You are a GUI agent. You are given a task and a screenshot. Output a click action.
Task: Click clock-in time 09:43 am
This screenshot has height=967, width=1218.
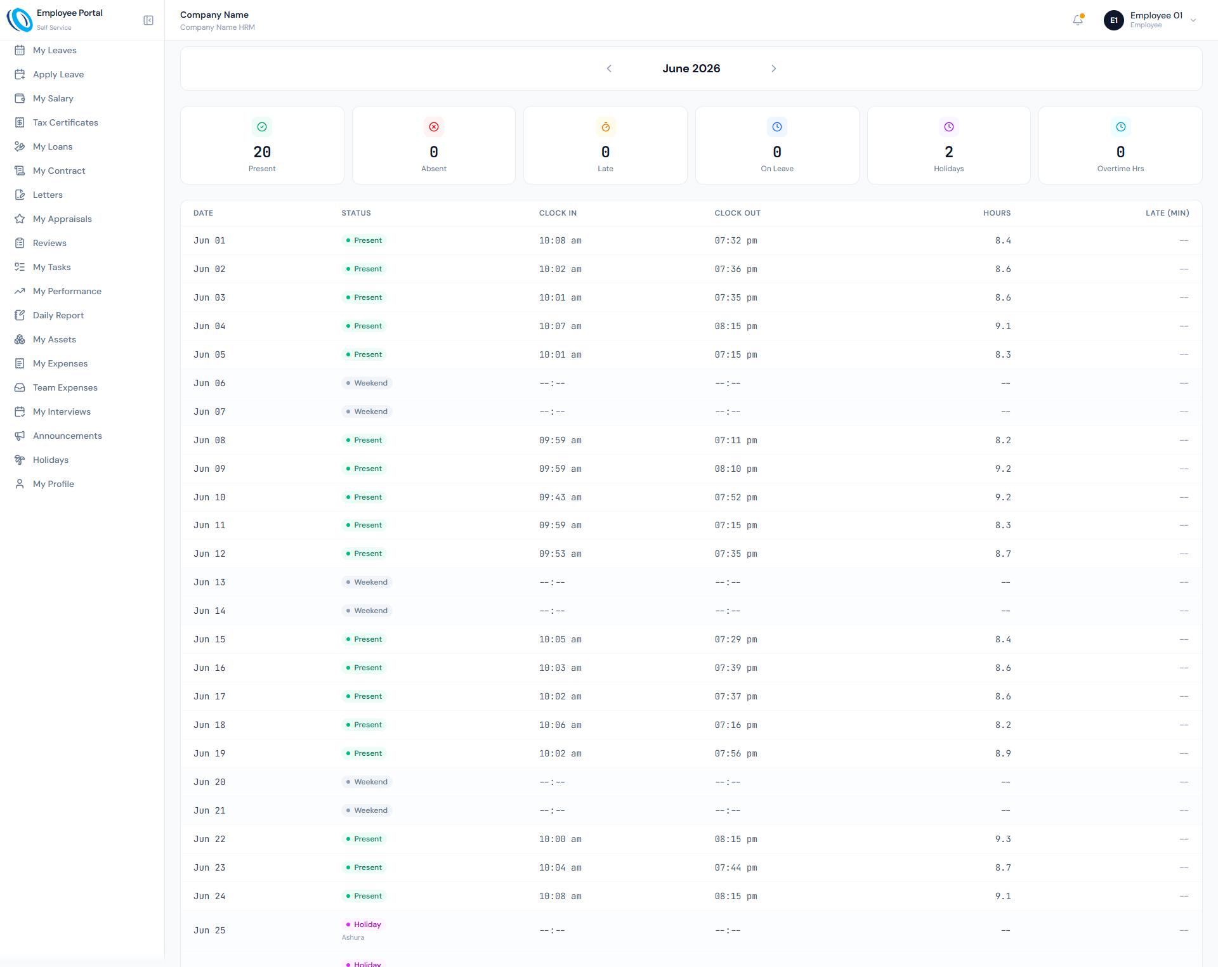pyautogui.click(x=560, y=497)
